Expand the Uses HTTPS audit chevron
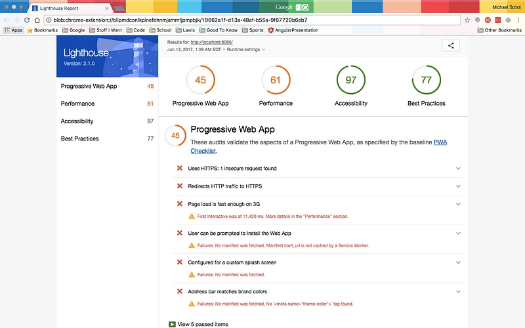Screen dimensions: 525x328 click(458, 169)
